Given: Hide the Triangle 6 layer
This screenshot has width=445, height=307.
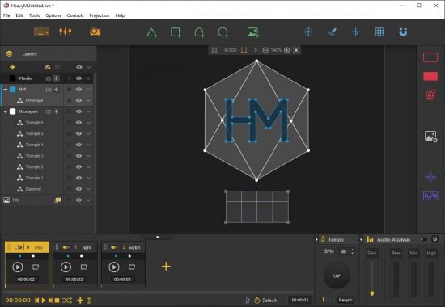Looking at the screenshot, I should (79, 123).
